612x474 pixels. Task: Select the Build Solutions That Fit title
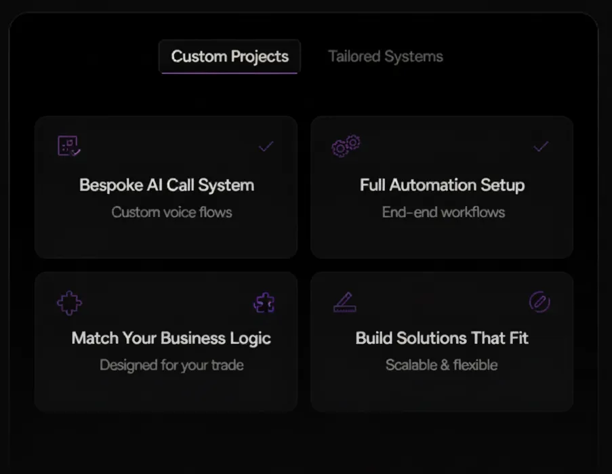442,338
